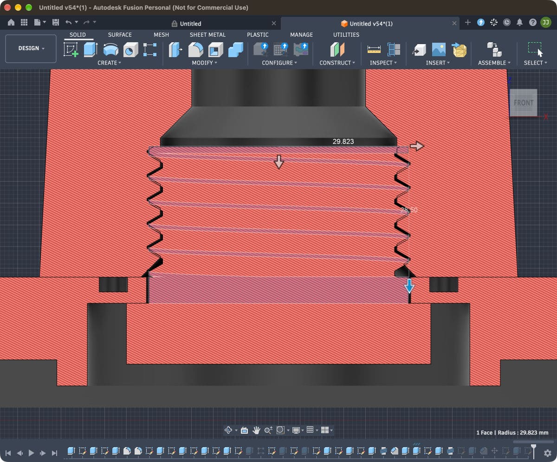Expand the Create menu
Screen dimensions: 557x462
pos(109,63)
